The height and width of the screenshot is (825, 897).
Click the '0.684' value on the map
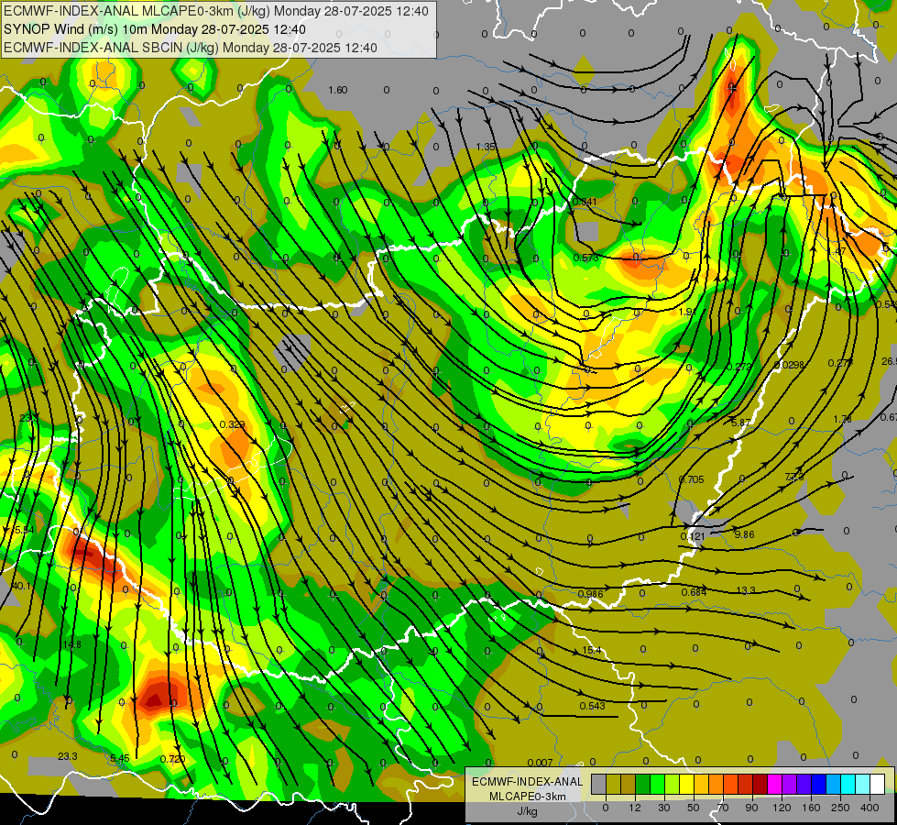(694, 592)
